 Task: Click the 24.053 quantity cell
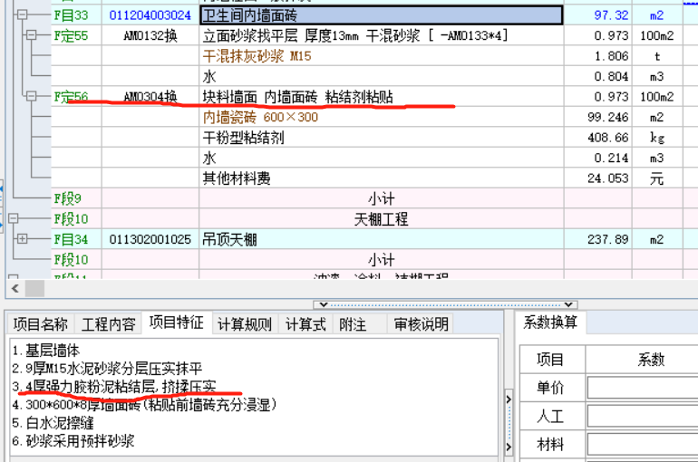click(598, 178)
